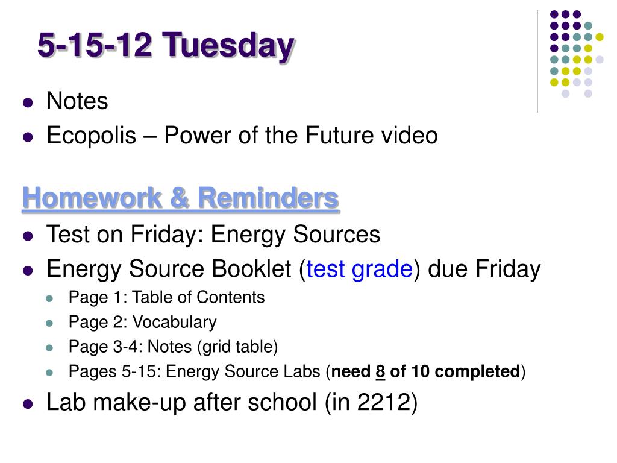Click 'Lab make-up after school (in 2212)' line
Screen dimensions: 617x463
click(x=232, y=403)
